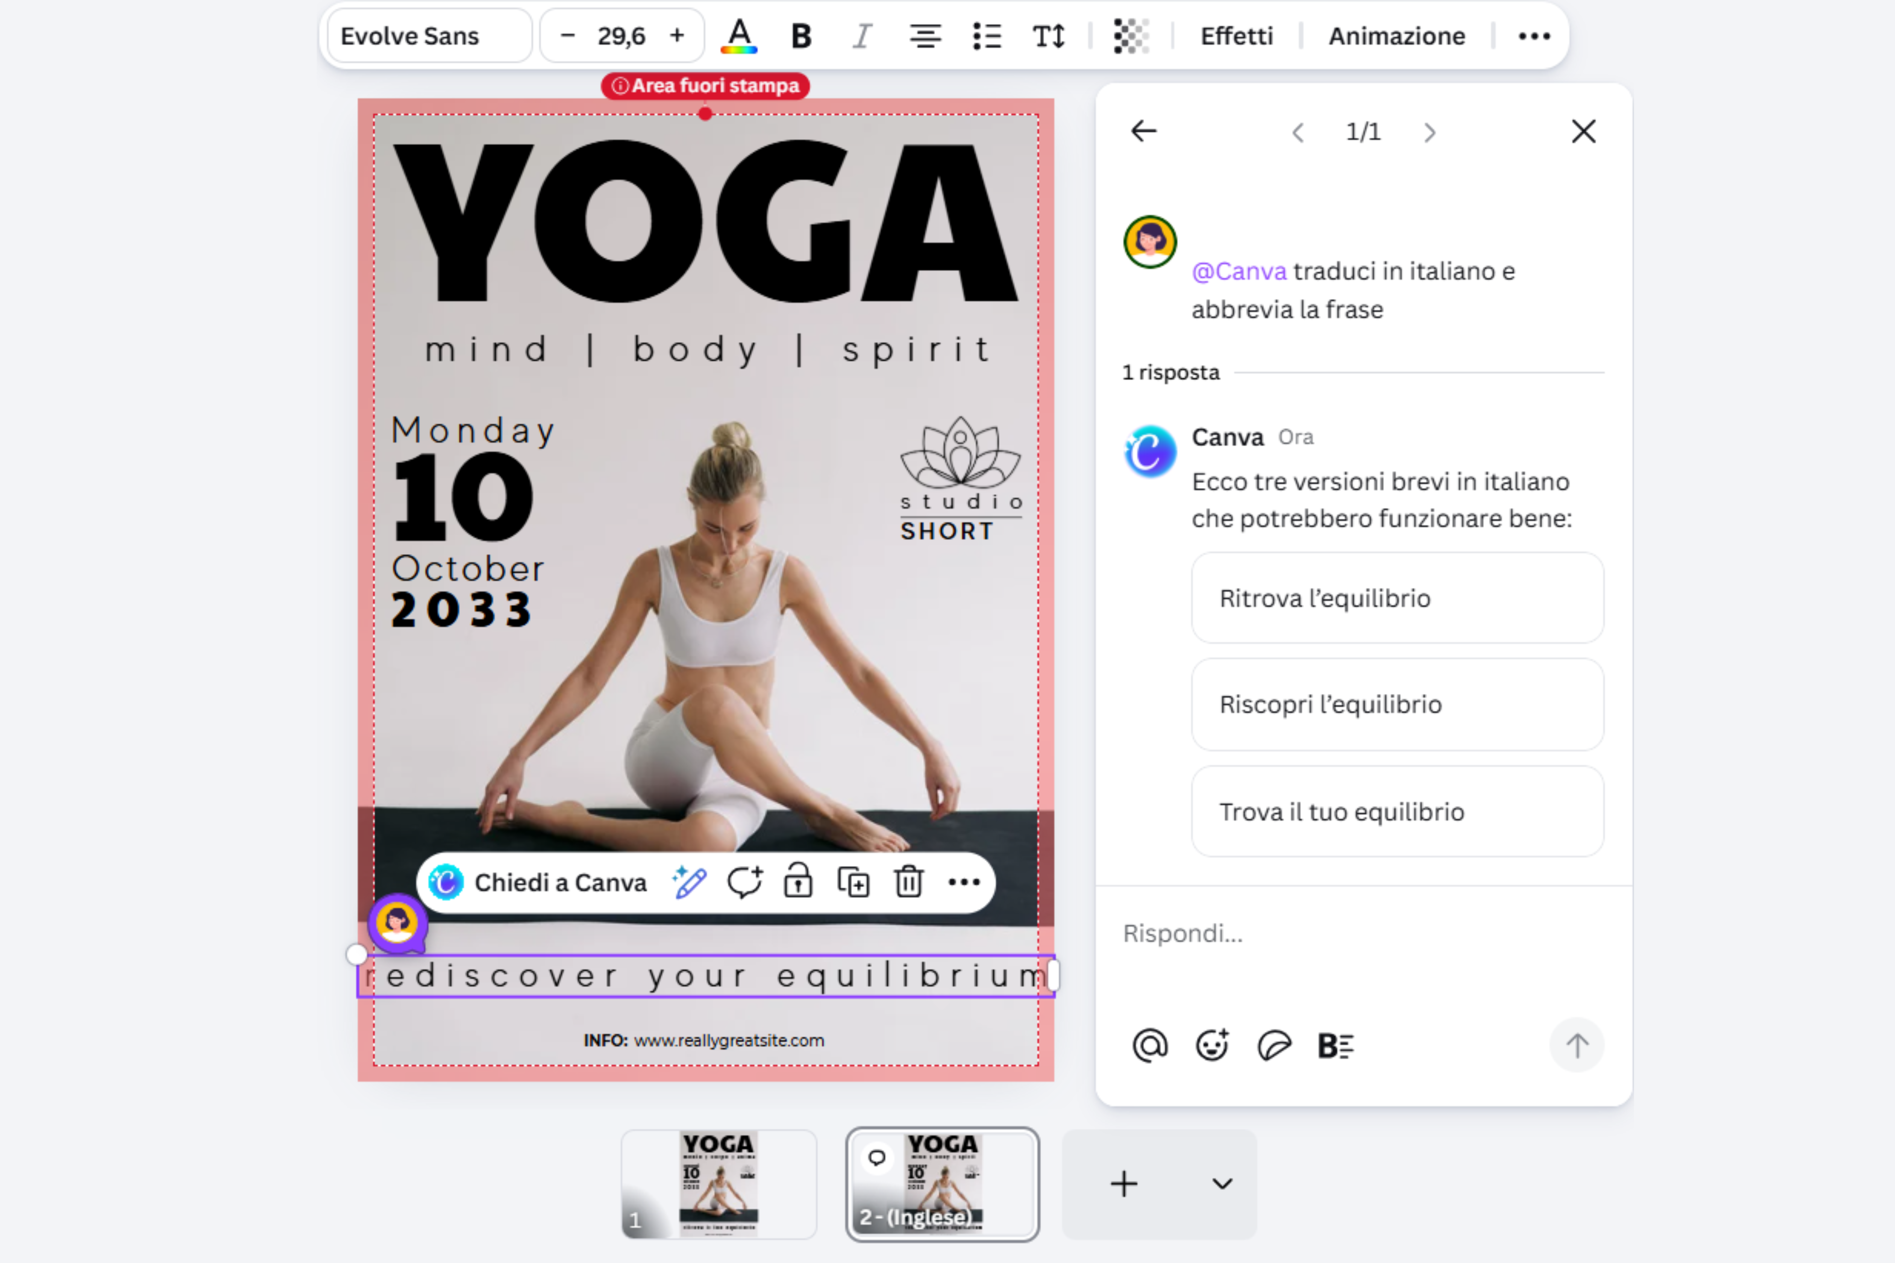This screenshot has height=1263, width=1895.
Task: Toggle bold formatting
Action: 801,36
